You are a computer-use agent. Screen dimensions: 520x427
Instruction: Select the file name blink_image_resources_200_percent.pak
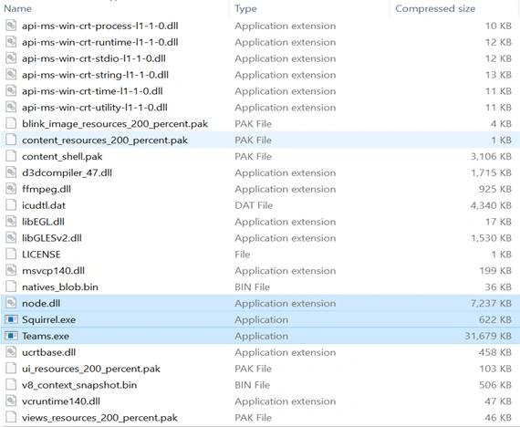[x=115, y=124]
